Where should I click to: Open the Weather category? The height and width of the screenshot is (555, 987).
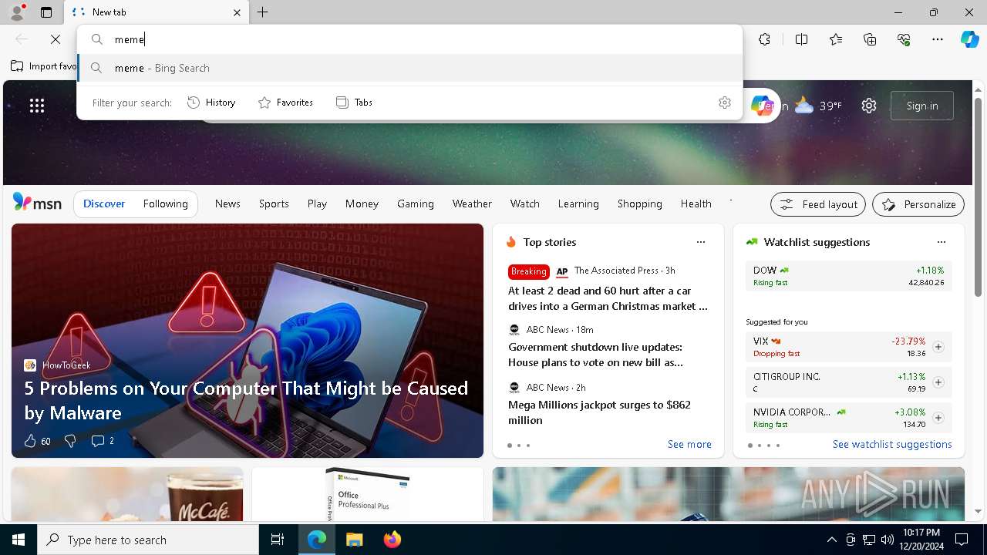[472, 203]
